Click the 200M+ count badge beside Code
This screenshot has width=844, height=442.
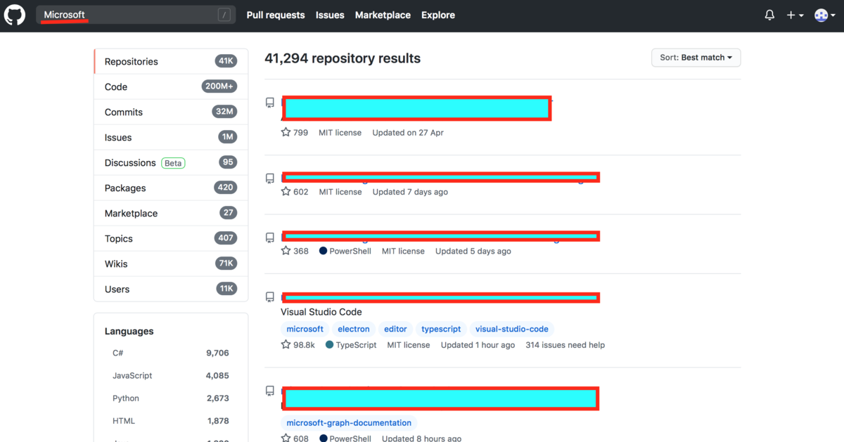pyautogui.click(x=219, y=86)
